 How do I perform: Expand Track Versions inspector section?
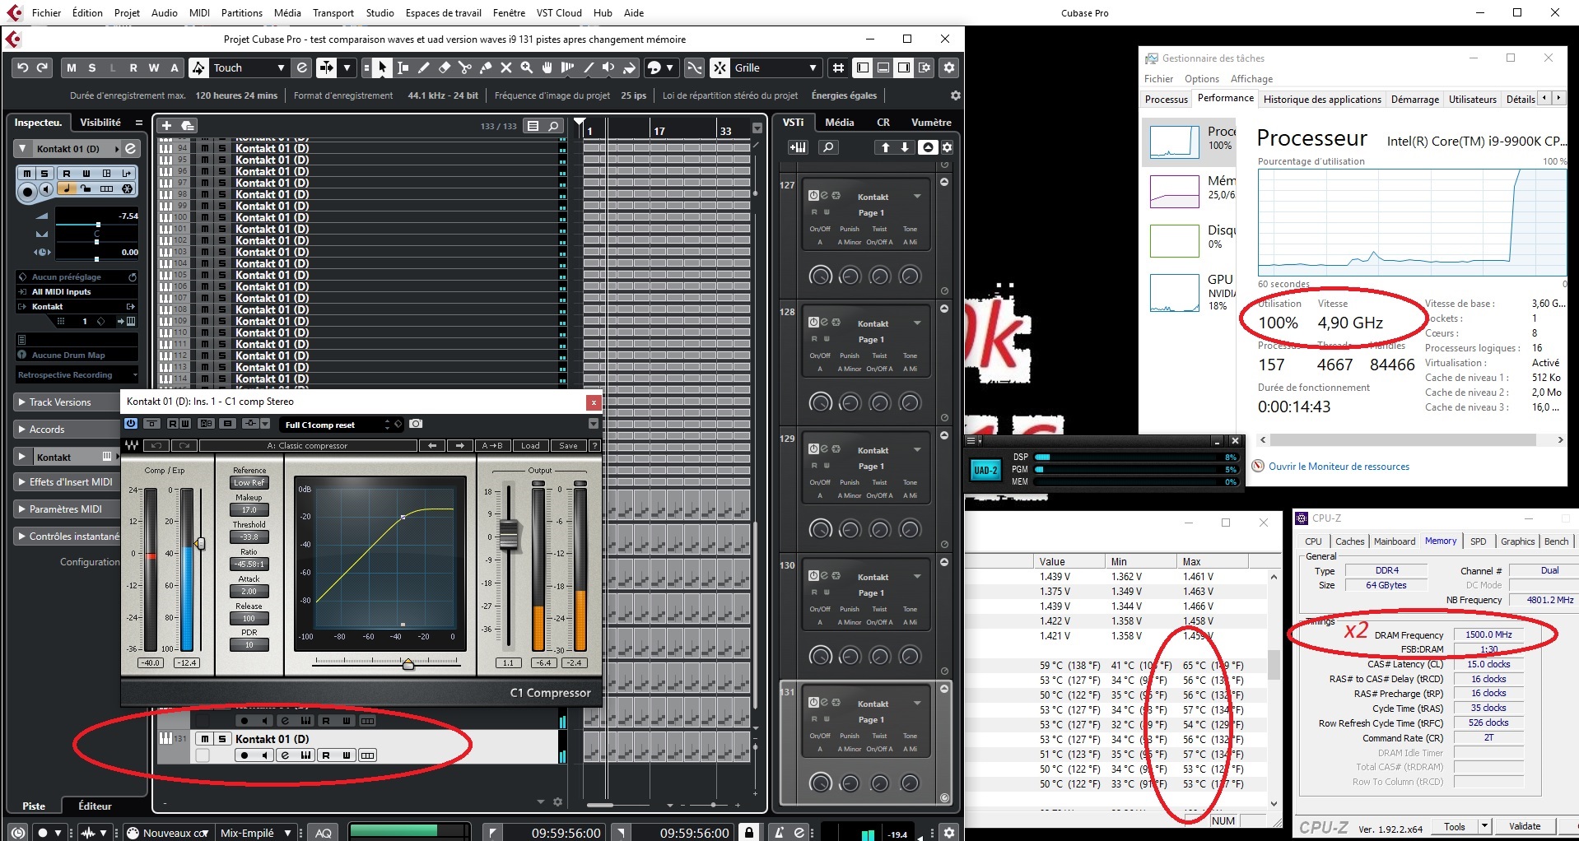click(60, 402)
